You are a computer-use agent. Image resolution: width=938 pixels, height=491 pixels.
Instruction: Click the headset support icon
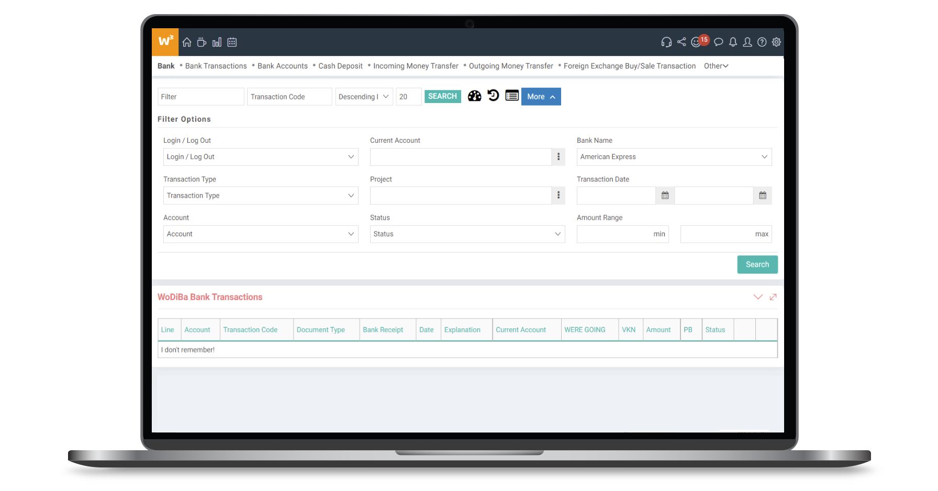click(666, 42)
